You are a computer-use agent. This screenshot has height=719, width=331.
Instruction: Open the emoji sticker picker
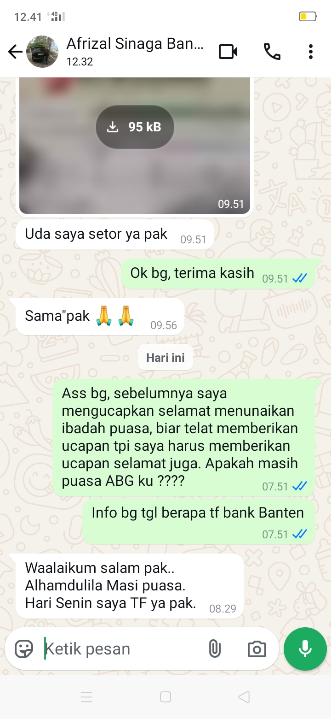(x=24, y=649)
